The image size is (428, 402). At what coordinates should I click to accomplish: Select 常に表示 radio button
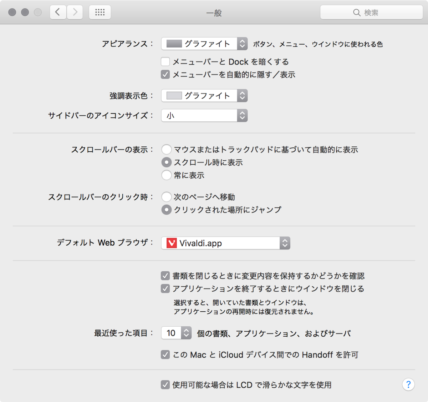click(x=166, y=175)
